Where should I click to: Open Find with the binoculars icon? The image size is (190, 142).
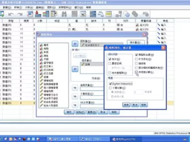64,14
